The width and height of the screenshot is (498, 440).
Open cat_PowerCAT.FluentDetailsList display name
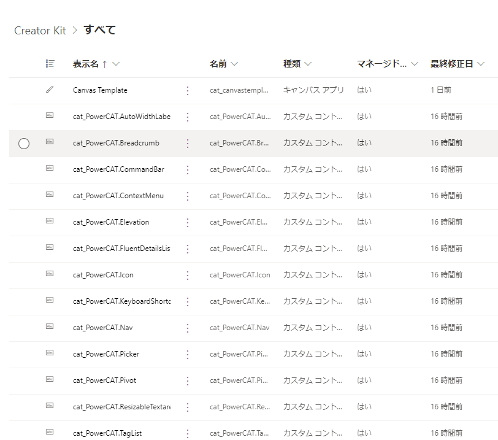pyautogui.click(x=121, y=249)
